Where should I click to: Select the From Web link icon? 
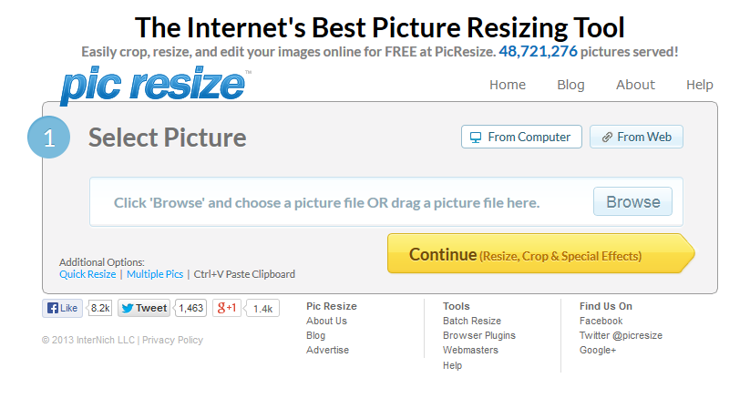tap(607, 138)
